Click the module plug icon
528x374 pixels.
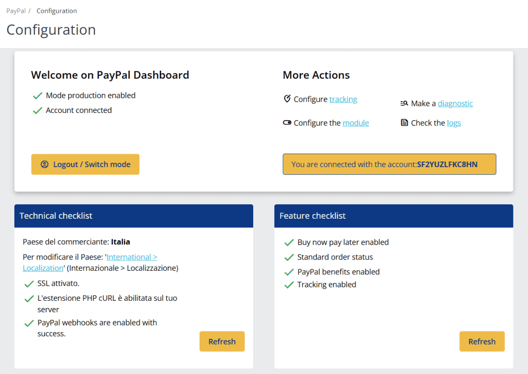click(287, 122)
